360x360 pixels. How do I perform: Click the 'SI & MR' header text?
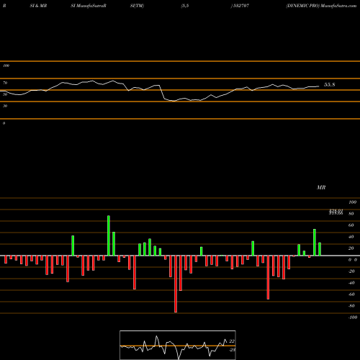[x=38, y=6]
